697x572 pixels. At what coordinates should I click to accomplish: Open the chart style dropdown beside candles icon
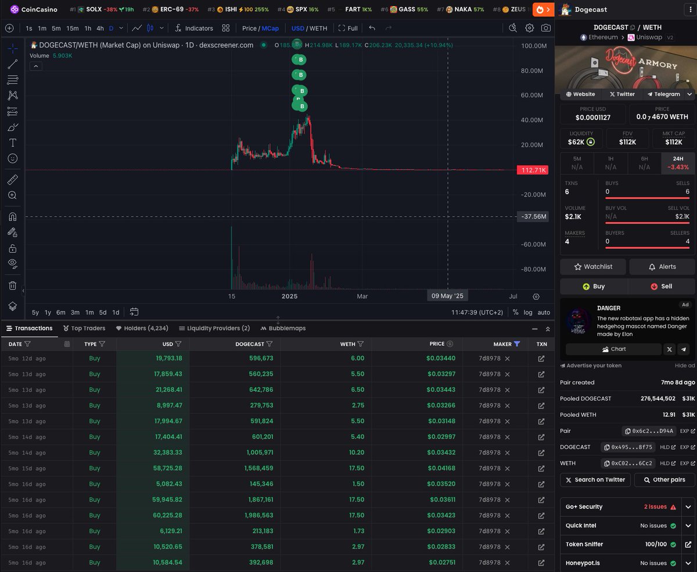pyautogui.click(x=161, y=28)
